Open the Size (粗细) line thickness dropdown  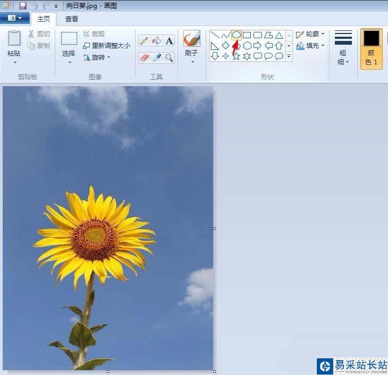pos(343,48)
